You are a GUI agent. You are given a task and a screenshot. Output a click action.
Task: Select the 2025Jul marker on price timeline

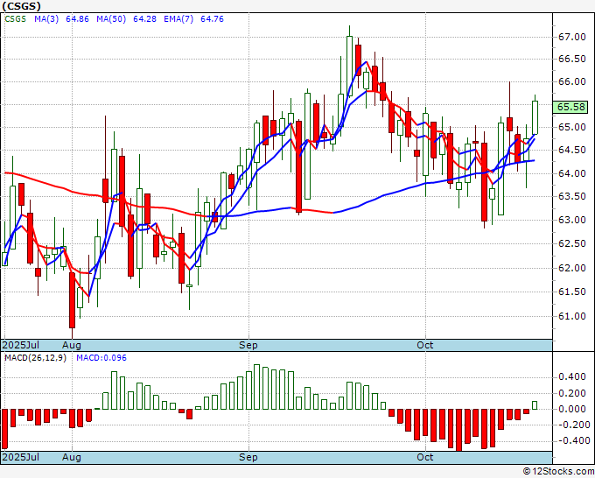point(21,346)
